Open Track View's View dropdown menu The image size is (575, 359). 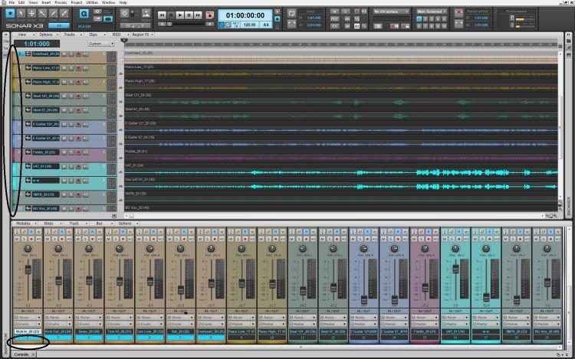pos(25,34)
